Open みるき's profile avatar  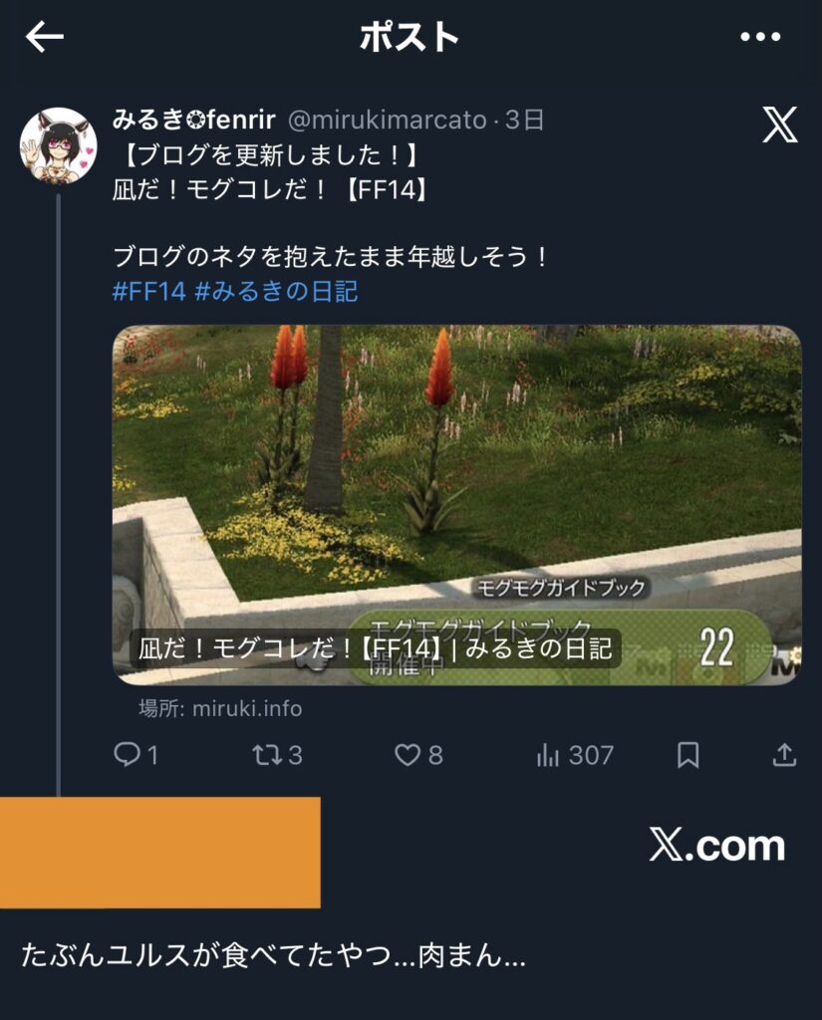(x=59, y=145)
